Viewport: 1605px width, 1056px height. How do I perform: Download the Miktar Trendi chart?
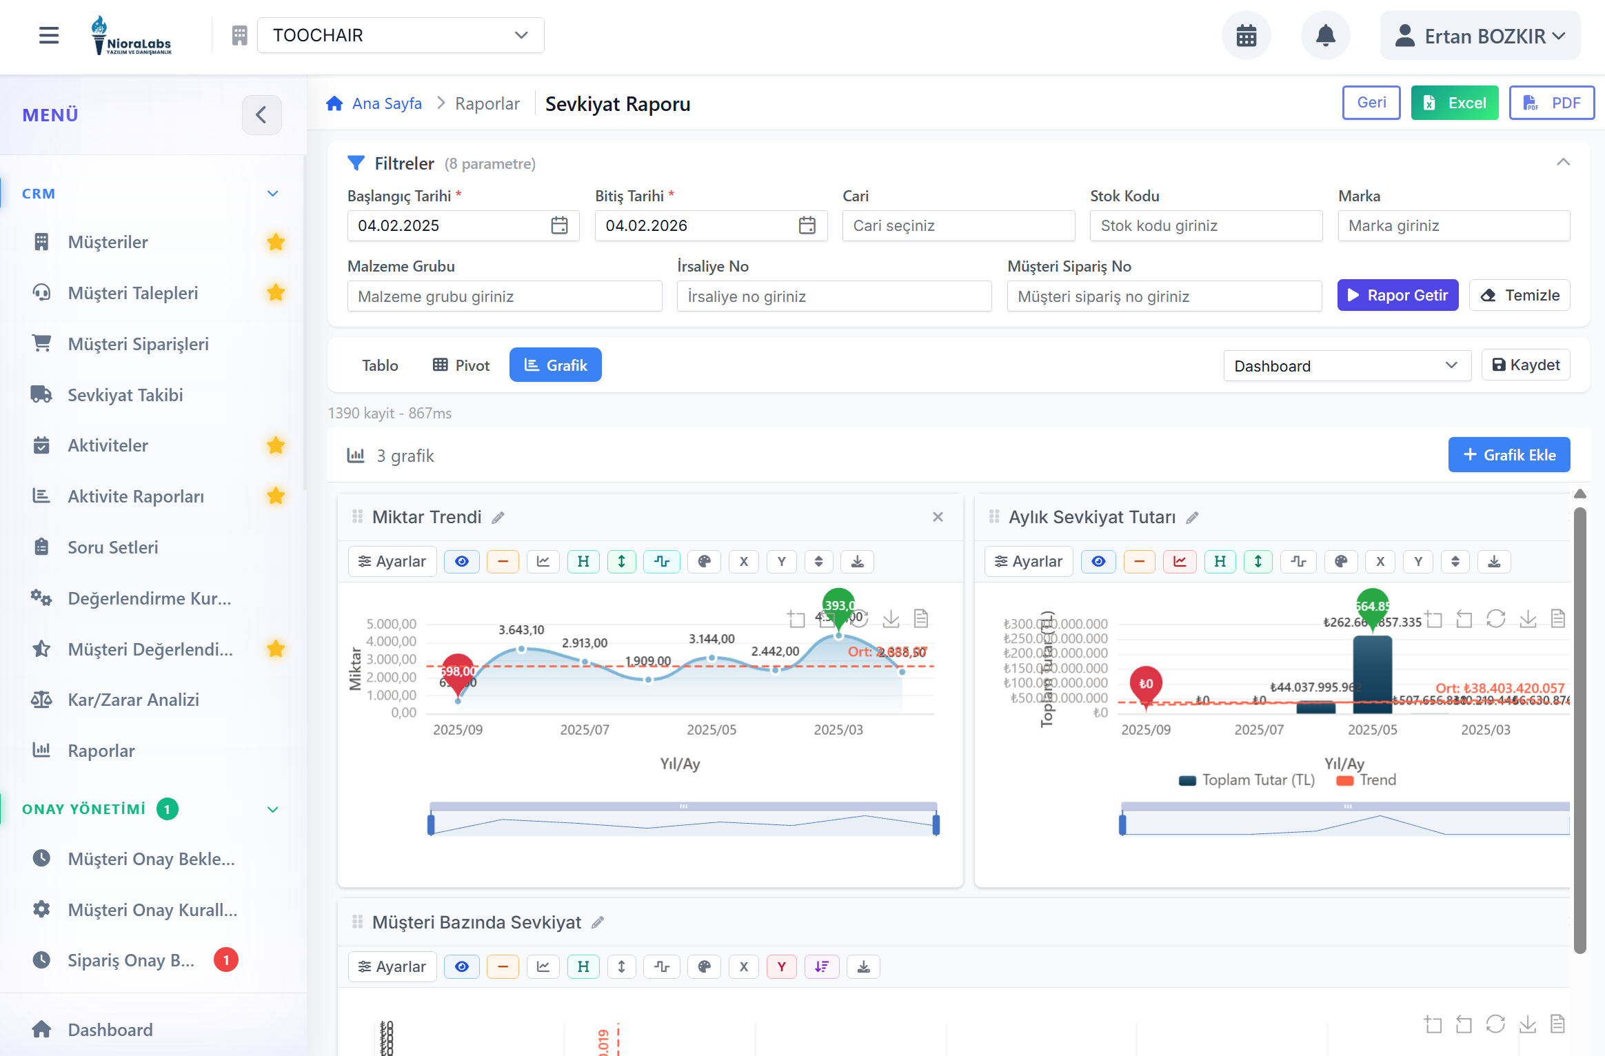point(857,561)
